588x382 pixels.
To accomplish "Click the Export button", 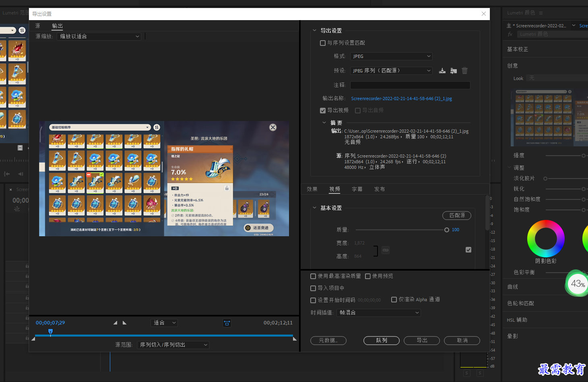I will pyautogui.click(x=422, y=341).
